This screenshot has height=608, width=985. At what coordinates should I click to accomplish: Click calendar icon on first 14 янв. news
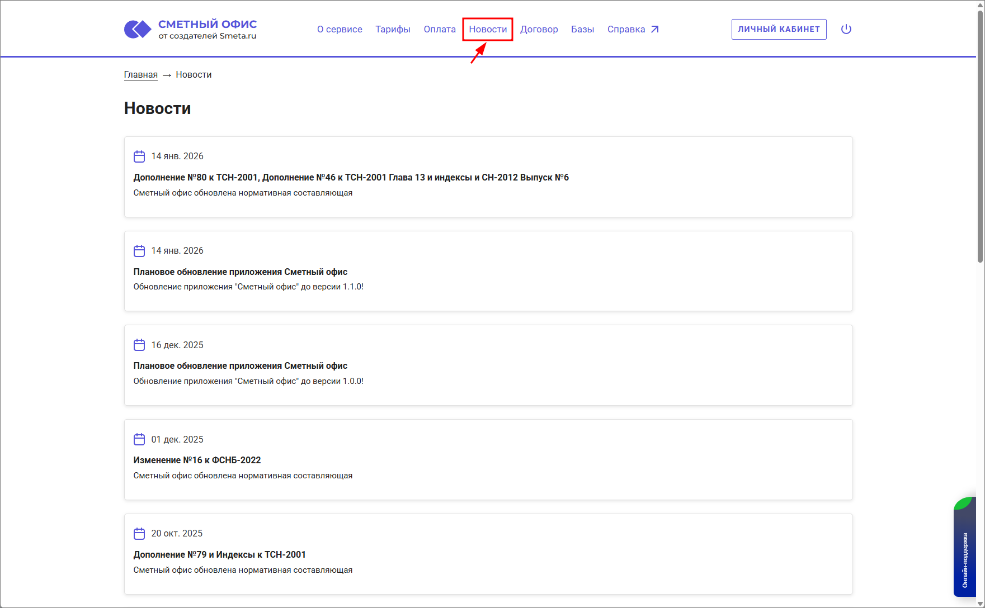[139, 156]
